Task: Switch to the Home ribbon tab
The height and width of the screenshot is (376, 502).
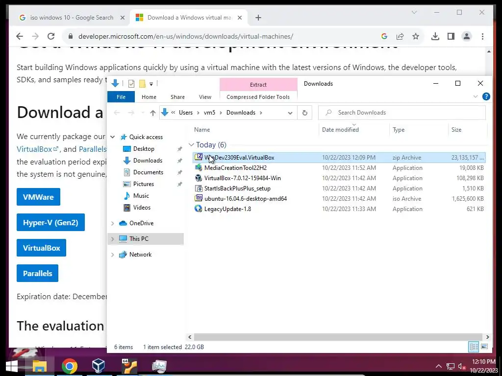Action: [149, 97]
